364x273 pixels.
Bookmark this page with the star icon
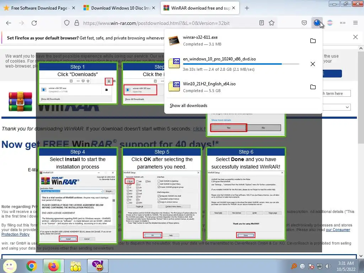(272, 23)
